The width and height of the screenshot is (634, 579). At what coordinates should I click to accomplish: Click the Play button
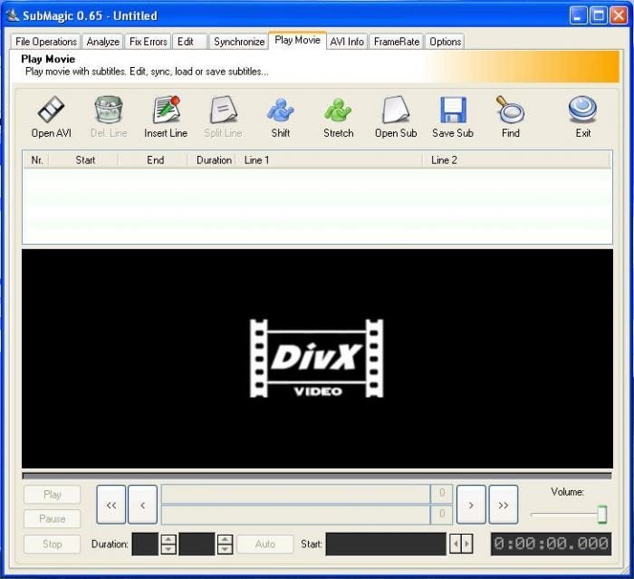(53, 495)
